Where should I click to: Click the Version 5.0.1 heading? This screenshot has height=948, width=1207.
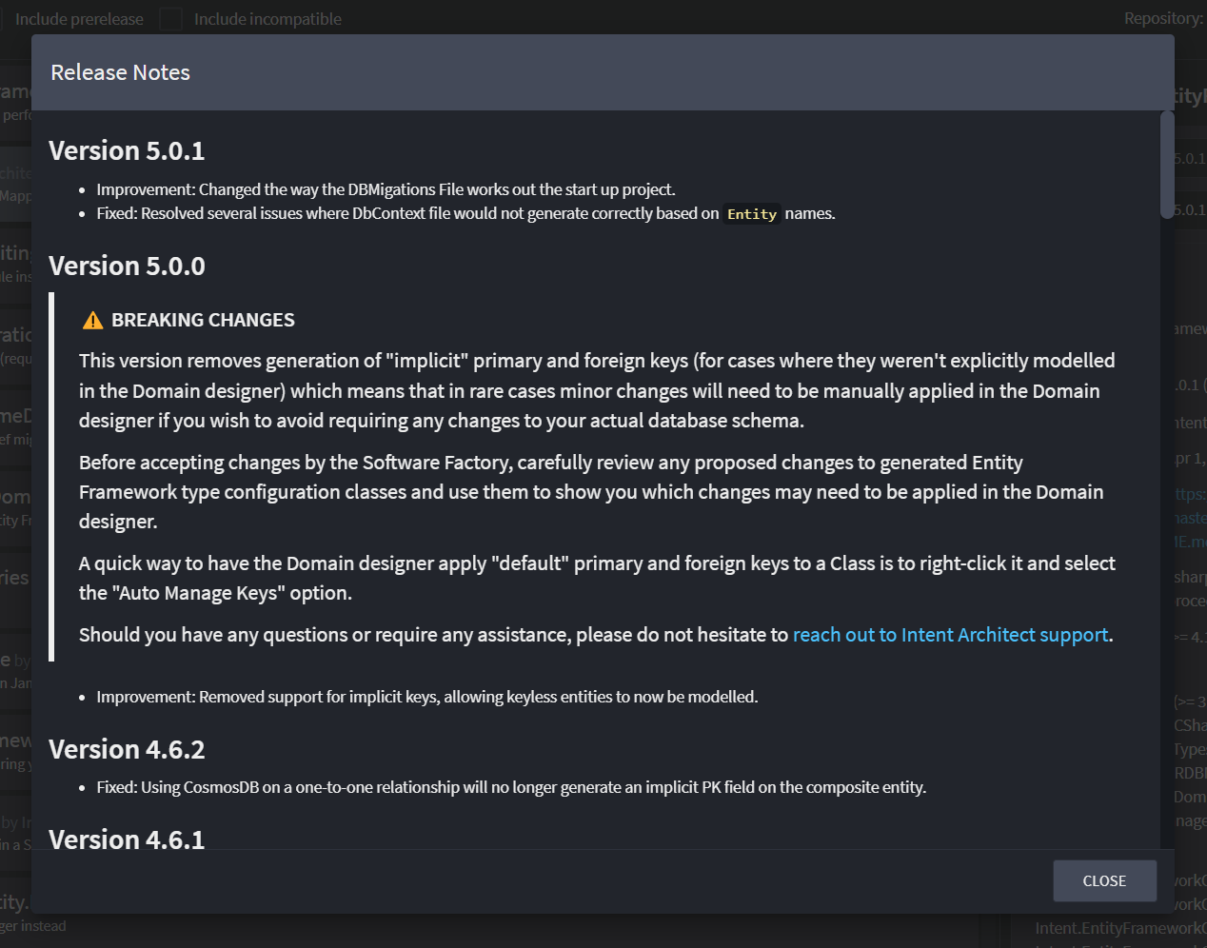coord(127,150)
